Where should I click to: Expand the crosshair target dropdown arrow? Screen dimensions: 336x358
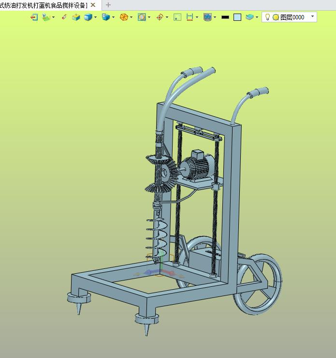167,17
